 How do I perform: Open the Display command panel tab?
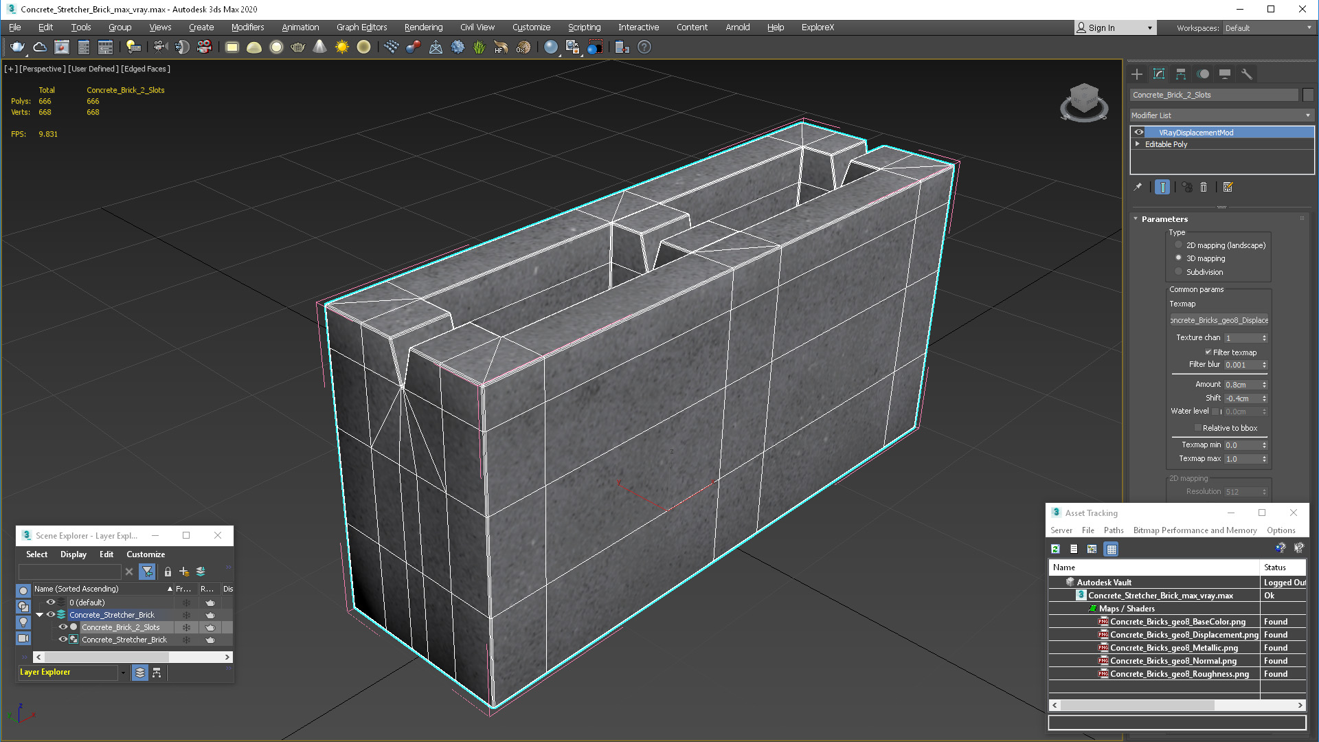point(1225,74)
